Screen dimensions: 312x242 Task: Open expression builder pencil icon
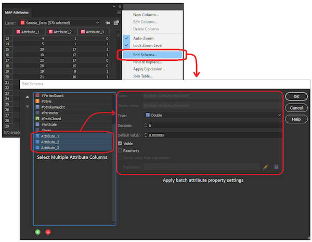pos(266,167)
